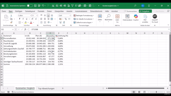Open the Datei tab

pyautogui.click(x=4, y=11)
